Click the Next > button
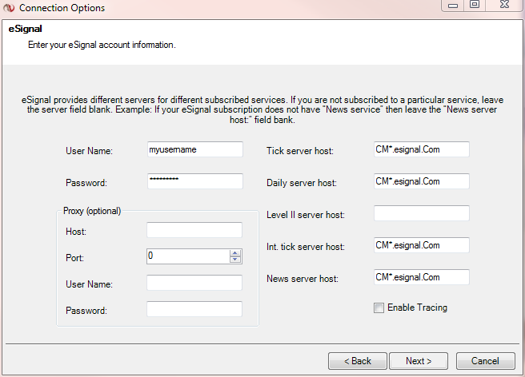Screen dimensions: 525x377 418,361
